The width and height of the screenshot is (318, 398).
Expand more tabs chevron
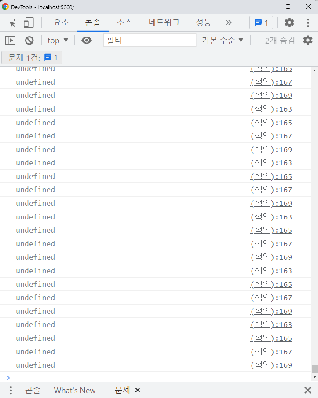pyautogui.click(x=229, y=22)
